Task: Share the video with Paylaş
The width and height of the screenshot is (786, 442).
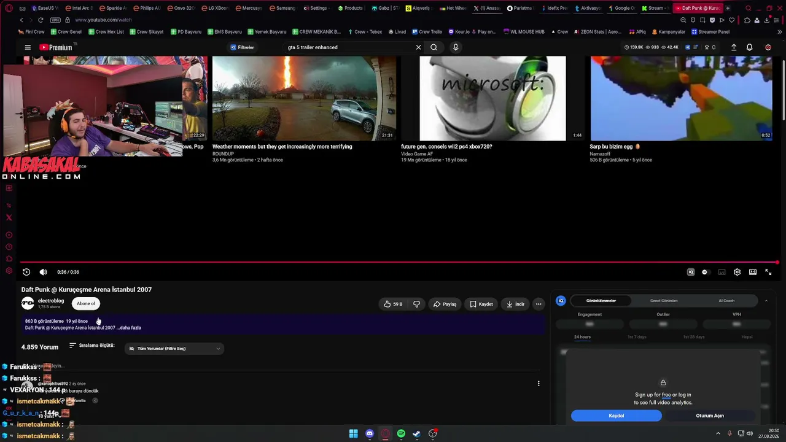Action: tap(445, 304)
